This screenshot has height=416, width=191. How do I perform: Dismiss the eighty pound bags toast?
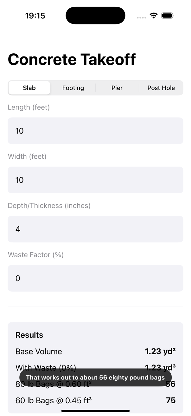pos(95,377)
